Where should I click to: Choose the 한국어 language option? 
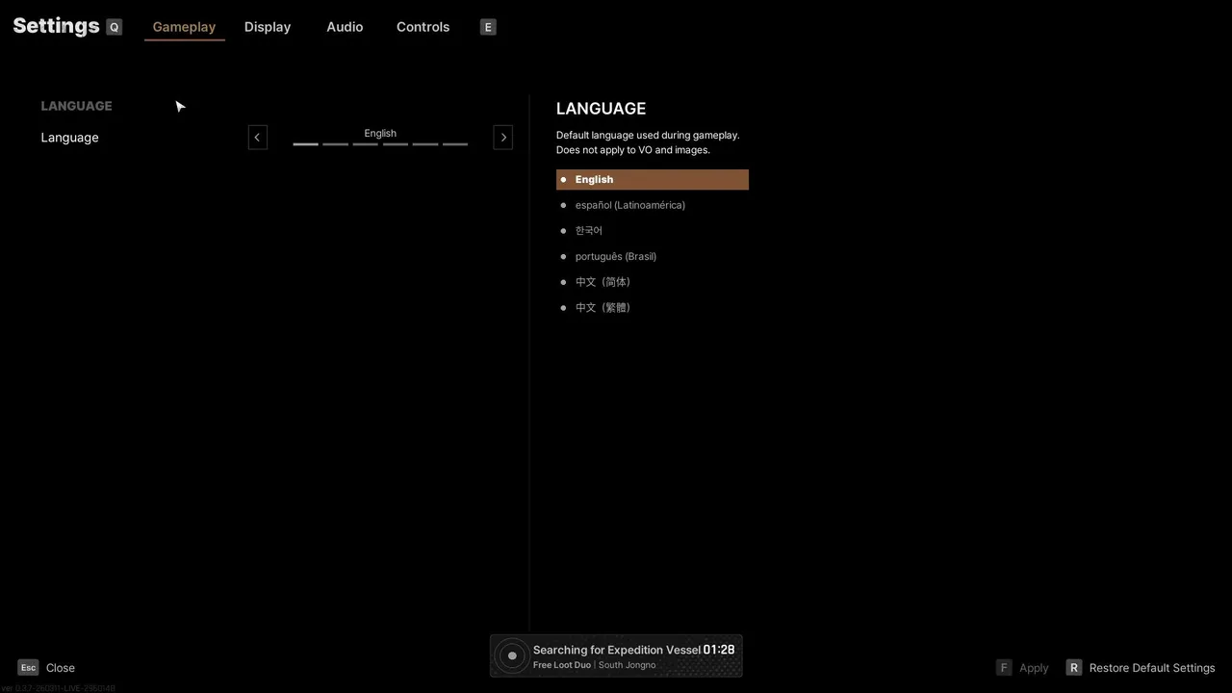(x=589, y=231)
